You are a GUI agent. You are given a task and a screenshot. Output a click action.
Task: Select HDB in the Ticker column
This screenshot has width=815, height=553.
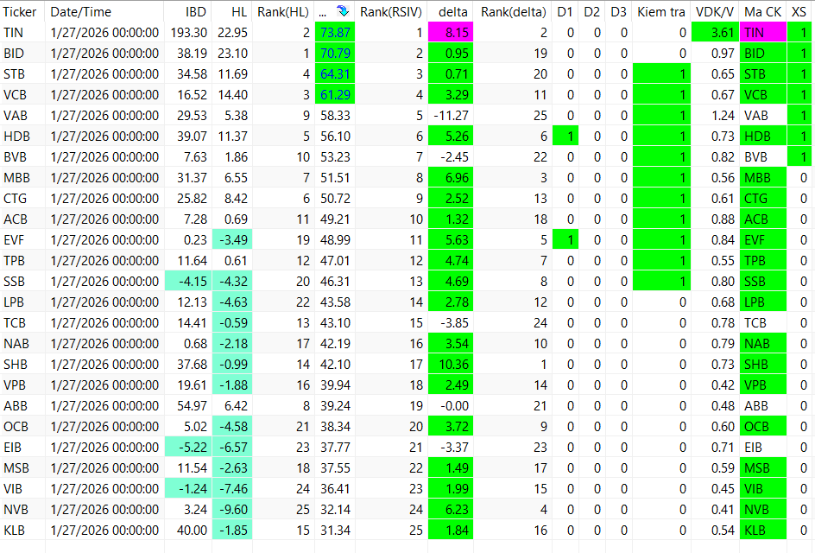click(16, 137)
